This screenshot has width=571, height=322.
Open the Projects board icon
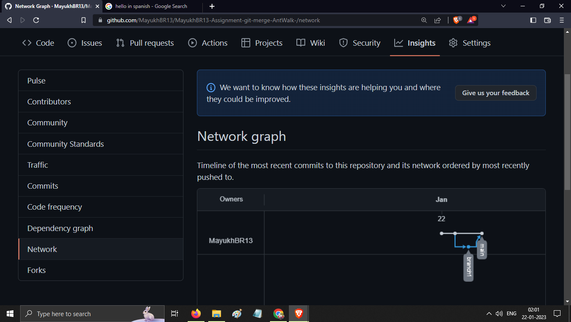245,42
